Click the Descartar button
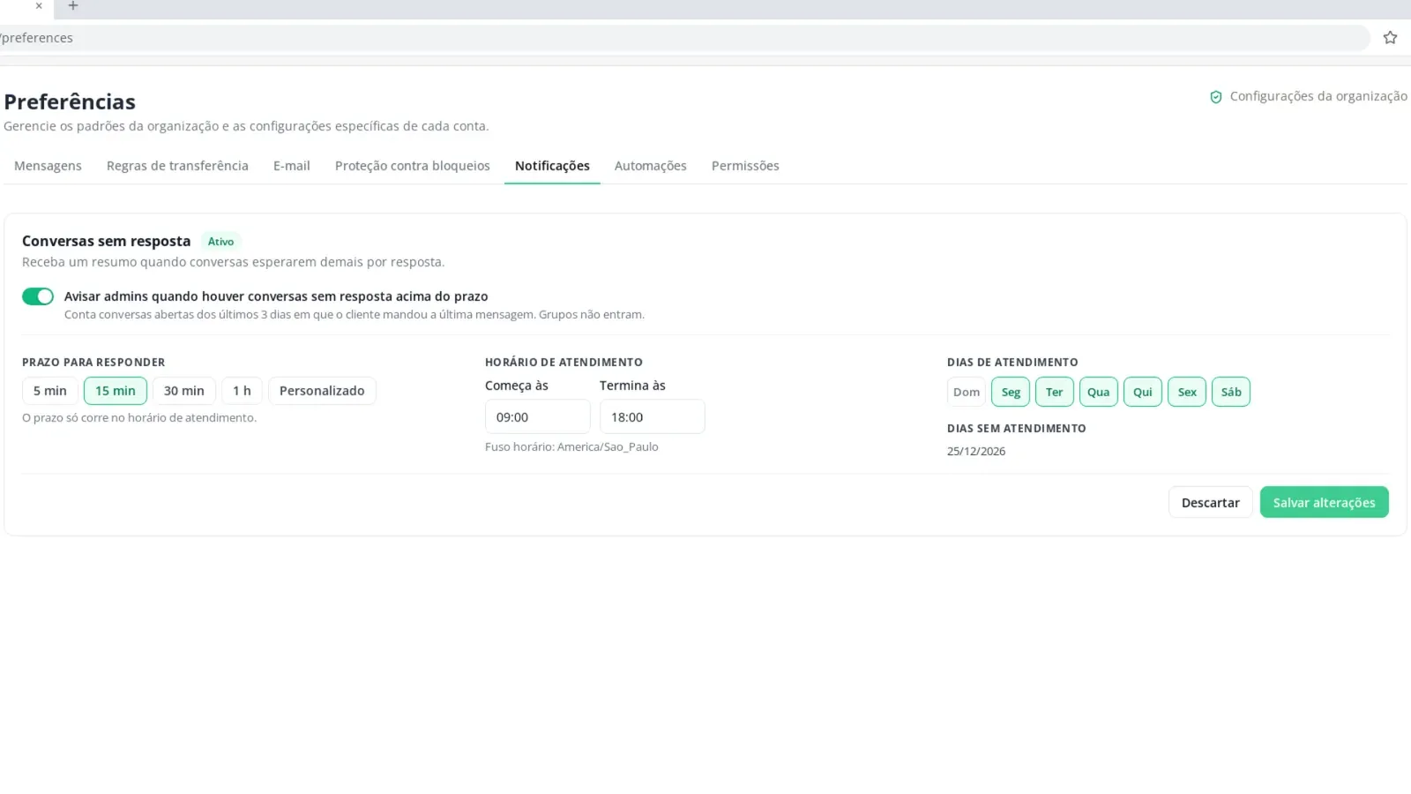Image resolution: width=1411 pixels, height=794 pixels. click(x=1211, y=502)
